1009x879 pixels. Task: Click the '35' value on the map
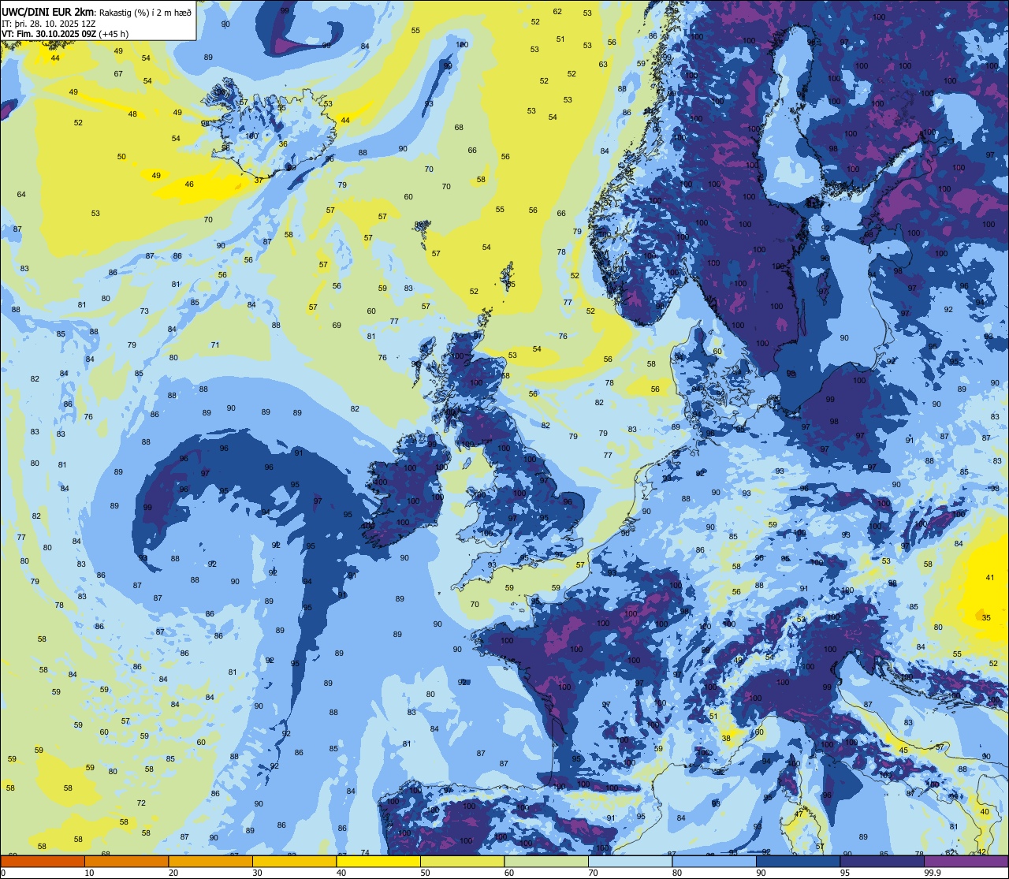click(986, 617)
